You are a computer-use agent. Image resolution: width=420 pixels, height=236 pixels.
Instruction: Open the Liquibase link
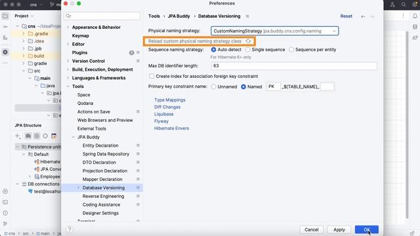[163, 114]
